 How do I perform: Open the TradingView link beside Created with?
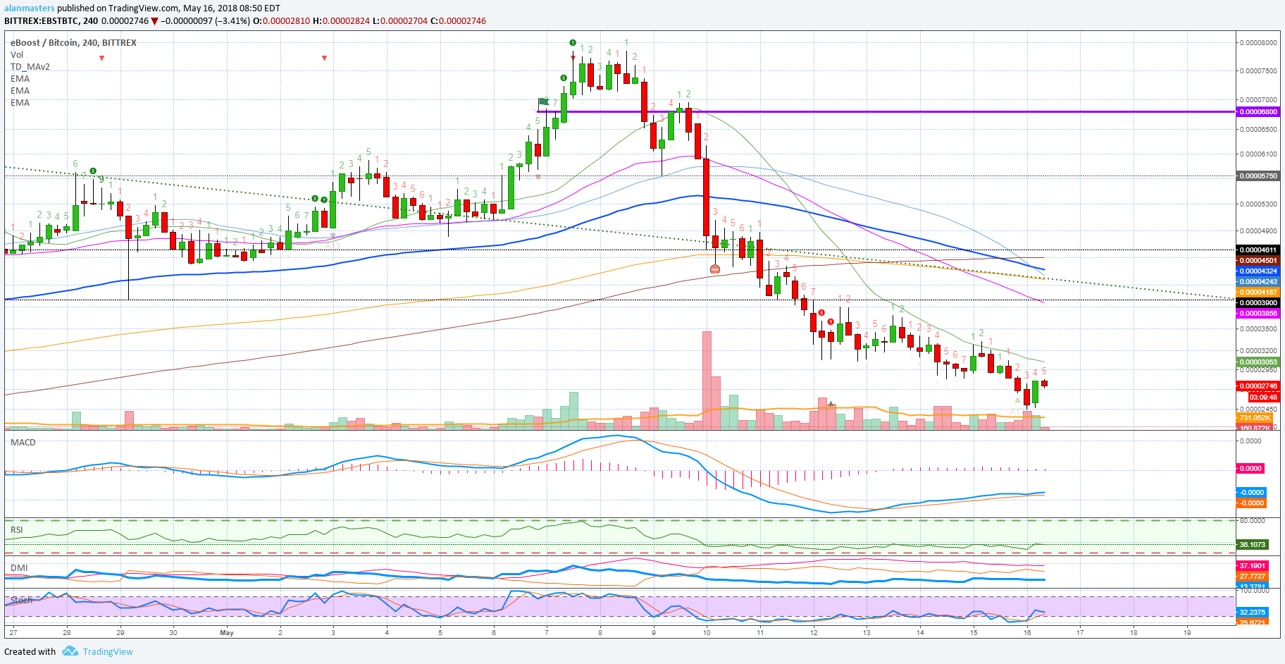tap(108, 652)
